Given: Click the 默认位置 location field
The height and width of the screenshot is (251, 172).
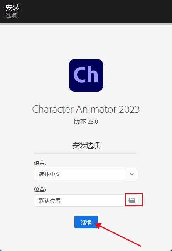Looking at the screenshot, I should tap(79, 200).
